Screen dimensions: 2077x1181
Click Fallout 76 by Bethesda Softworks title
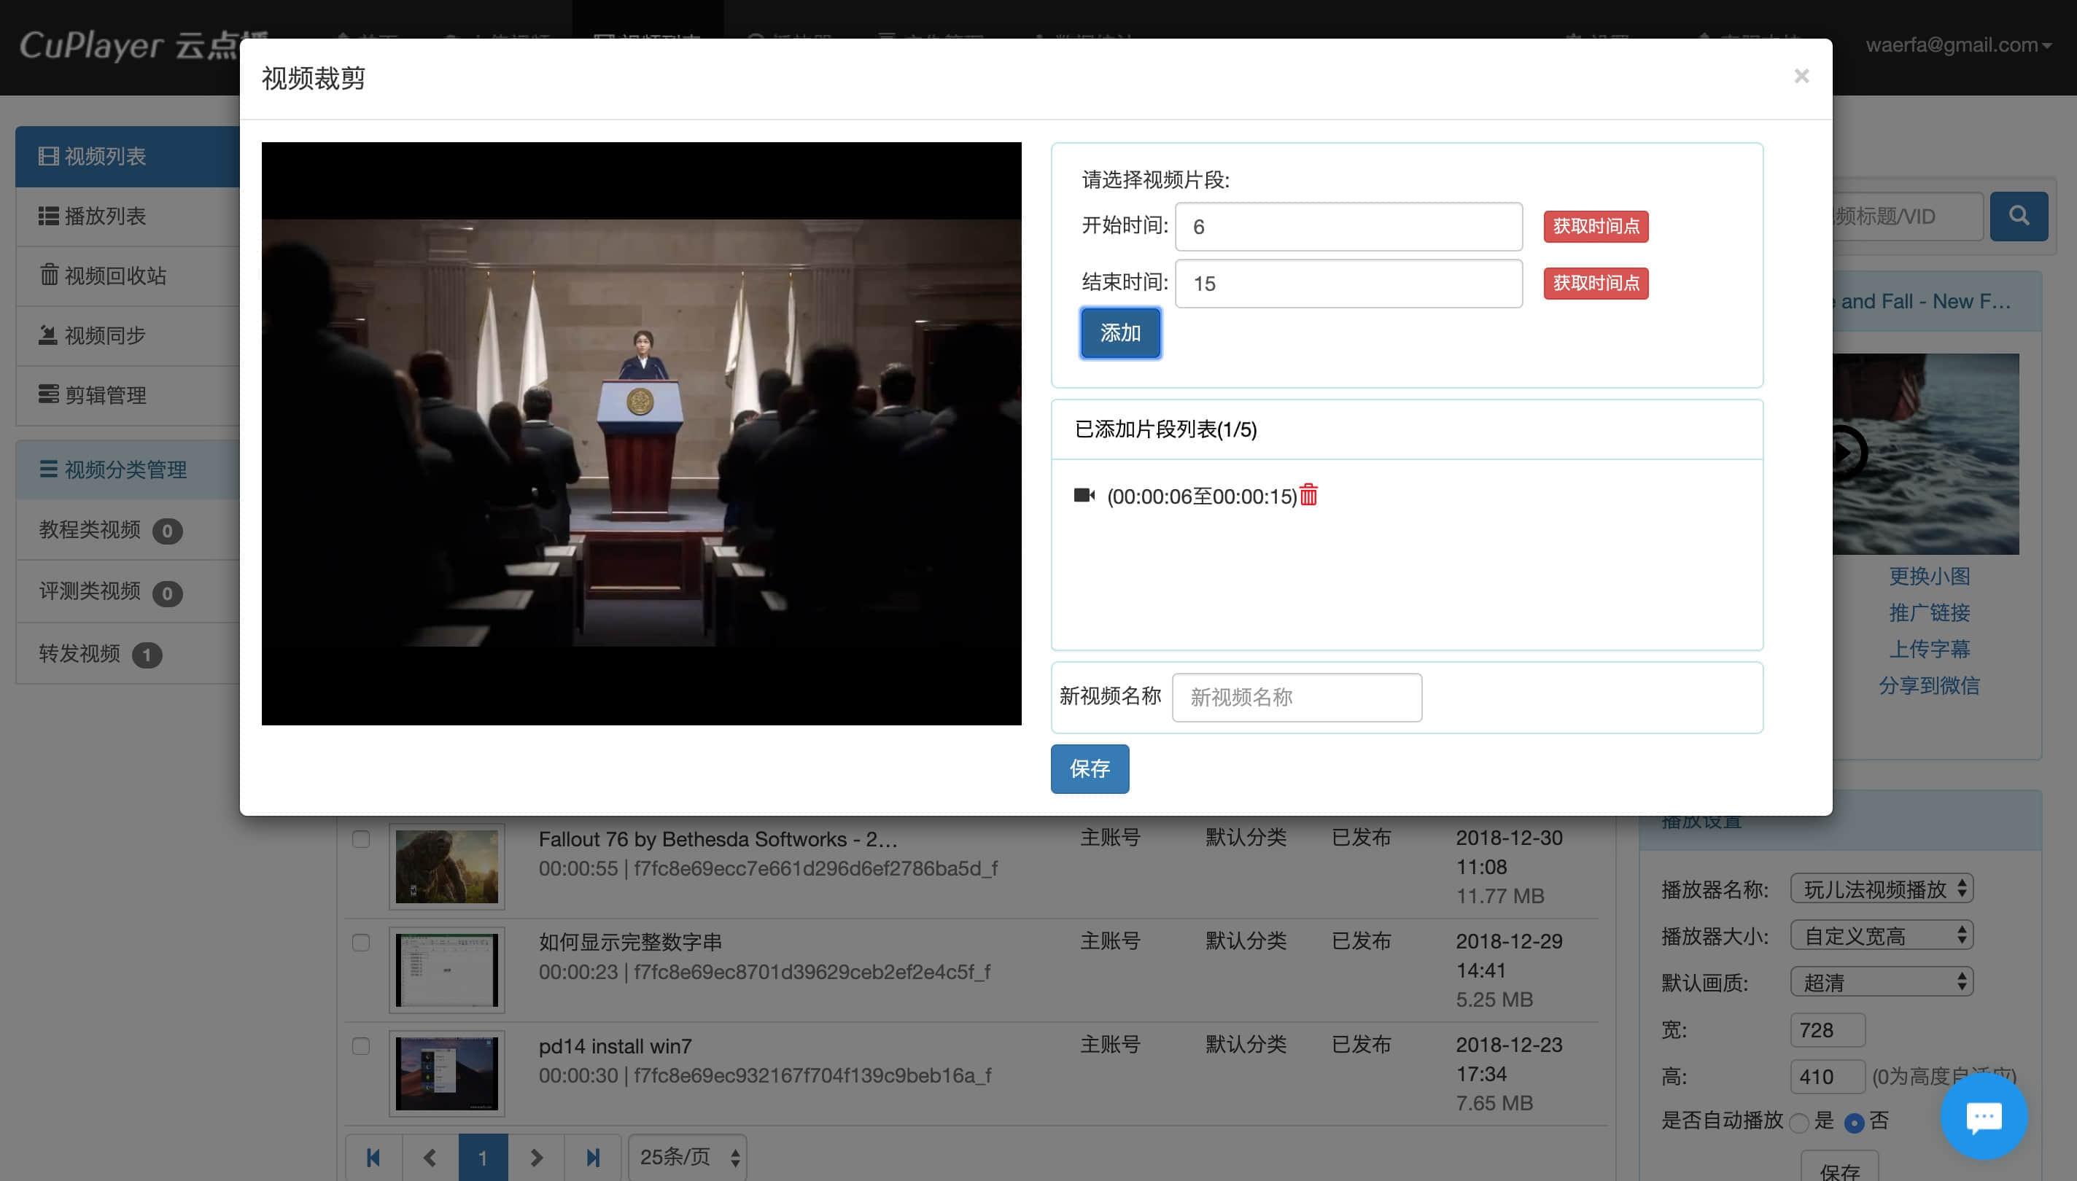[717, 838]
